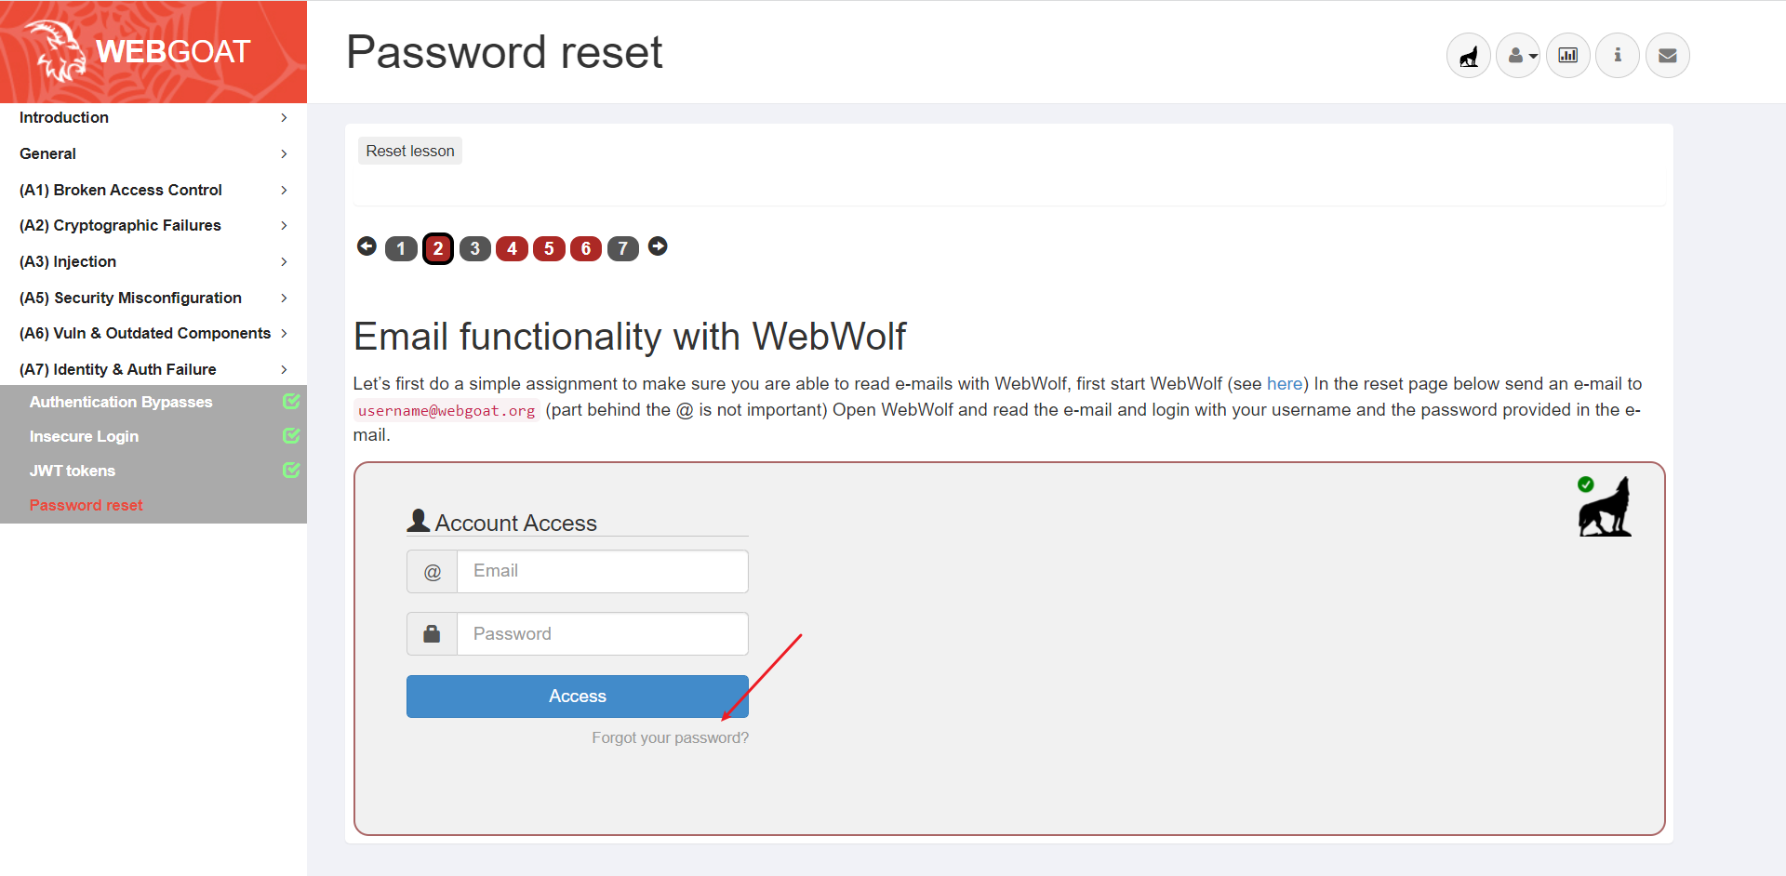The height and width of the screenshot is (876, 1786).
Task: Expand (A5) Security Misconfiguration
Action: coord(153,298)
